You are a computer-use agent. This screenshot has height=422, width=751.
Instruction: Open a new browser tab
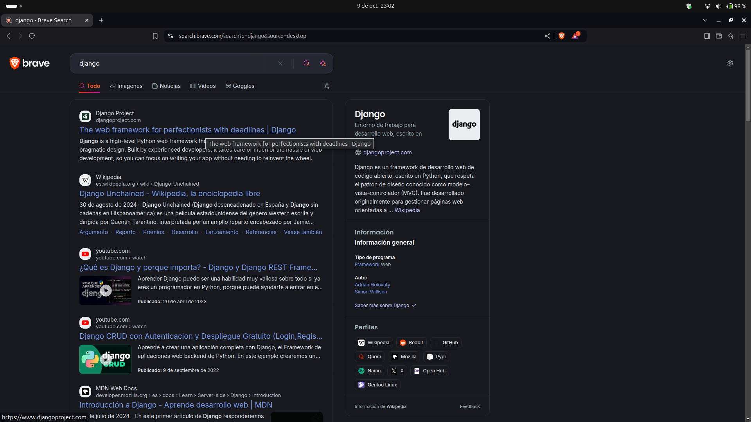click(101, 20)
